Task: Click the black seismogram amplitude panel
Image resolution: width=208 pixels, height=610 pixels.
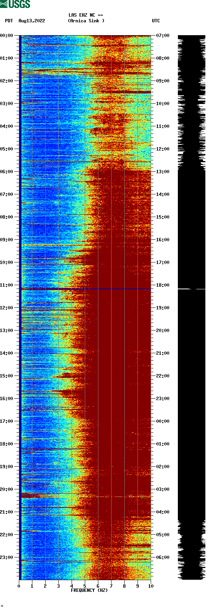Action: point(191,307)
